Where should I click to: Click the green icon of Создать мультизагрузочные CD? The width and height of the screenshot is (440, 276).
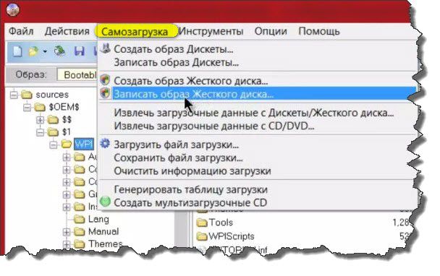pos(105,202)
